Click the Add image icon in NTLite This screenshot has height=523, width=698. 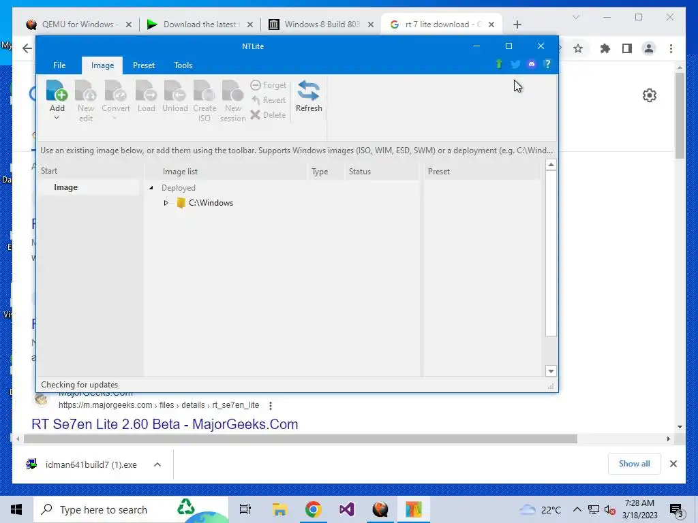[x=57, y=91]
